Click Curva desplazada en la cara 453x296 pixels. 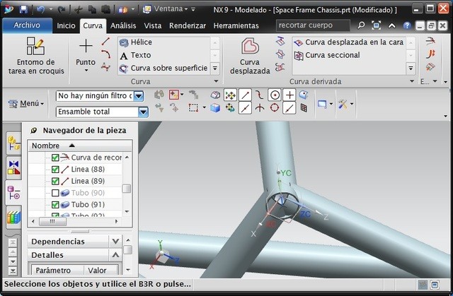tap(348, 42)
